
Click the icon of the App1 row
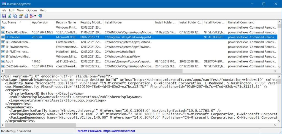click(3, 62)
